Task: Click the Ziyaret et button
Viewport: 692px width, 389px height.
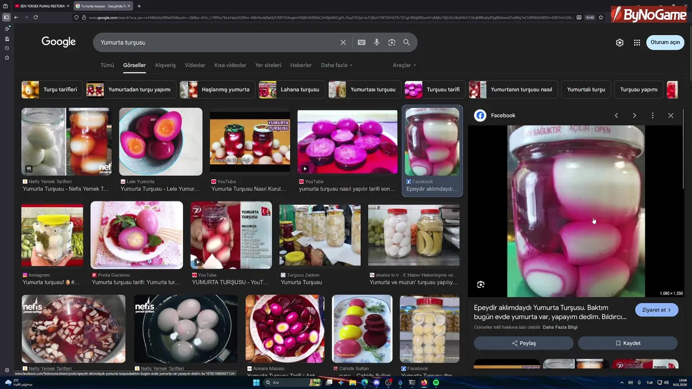Action: [x=656, y=310]
